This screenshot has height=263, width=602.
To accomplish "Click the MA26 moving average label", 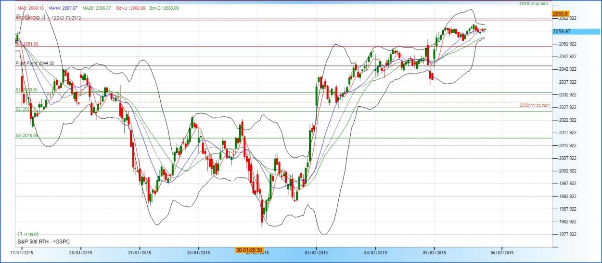I will 97,9.
